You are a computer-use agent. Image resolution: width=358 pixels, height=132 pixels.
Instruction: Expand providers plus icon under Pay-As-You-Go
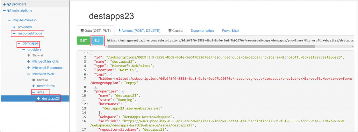click(x=14, y=27)
